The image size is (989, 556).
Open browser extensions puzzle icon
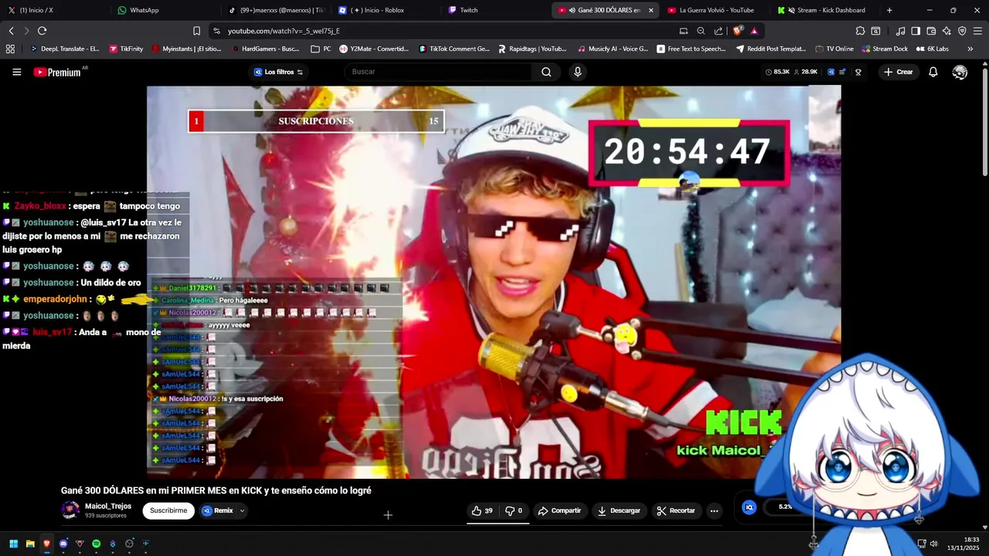coord(860,31)
